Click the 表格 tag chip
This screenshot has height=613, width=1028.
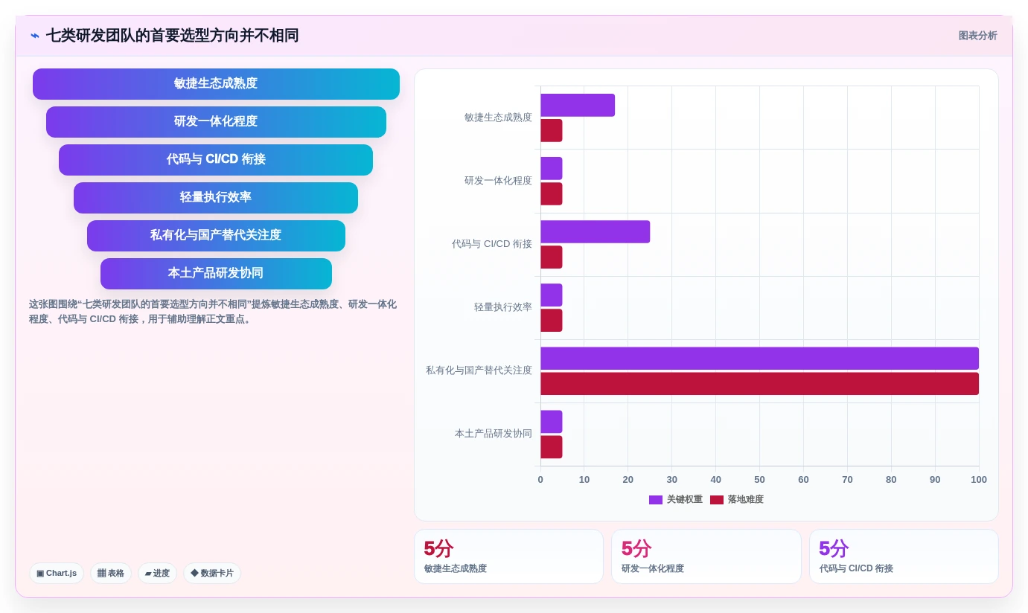click(111, 574)
